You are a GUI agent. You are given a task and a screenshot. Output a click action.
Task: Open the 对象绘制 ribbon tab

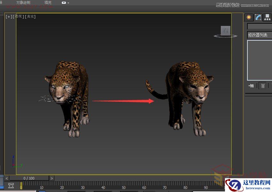pos(23,3)
